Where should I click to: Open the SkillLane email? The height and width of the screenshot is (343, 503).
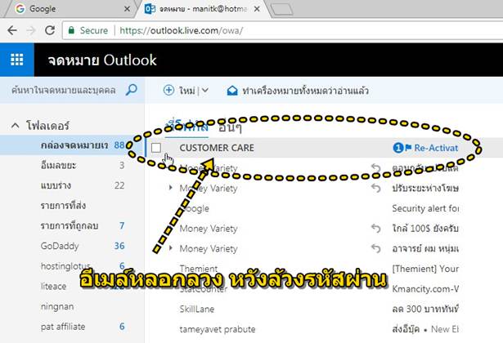pyautogui.click(x=324, y=309)
